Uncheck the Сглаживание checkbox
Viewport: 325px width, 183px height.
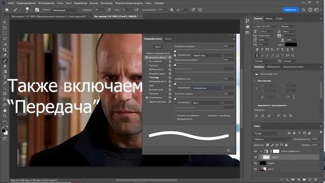pyautogui.click(x=147, y=98)
